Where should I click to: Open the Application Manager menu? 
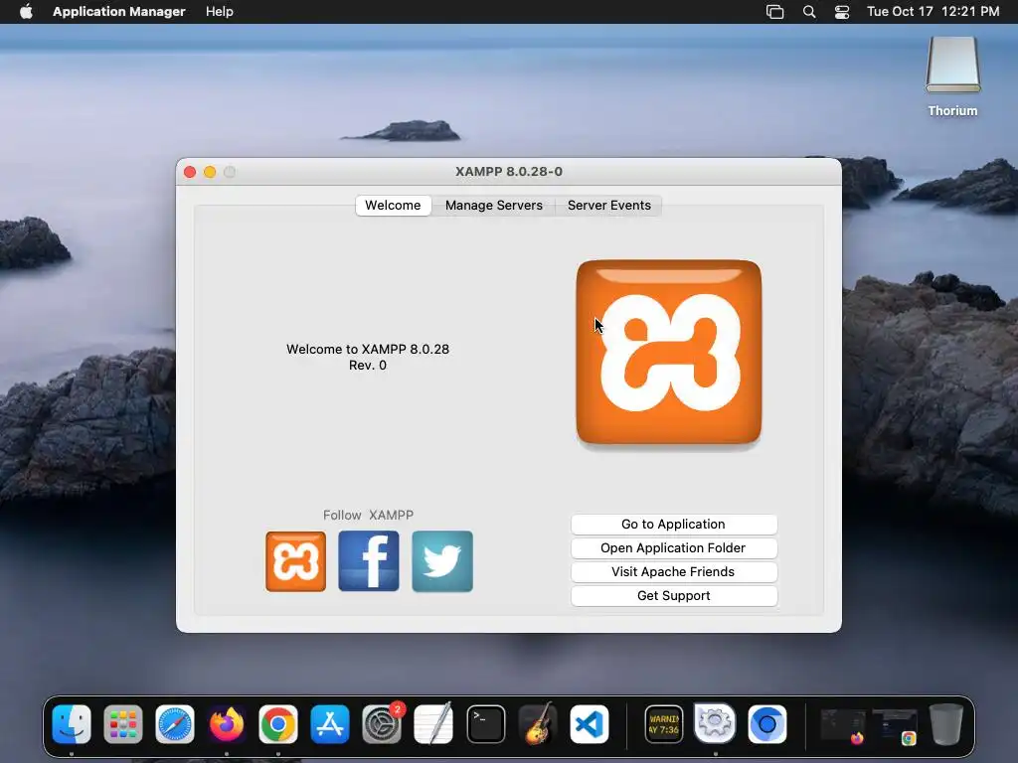point(119,12)
